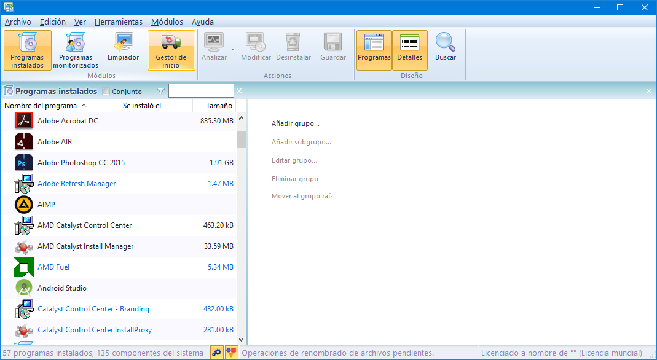Image resolution: width=657 pixels, height=360 pixels.
Task: Click the program list scroll down arrow
Action: click(x=241, y=340)
